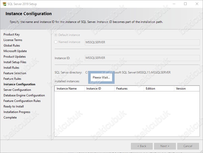Viewport: 203px width, 153px height.
Task: Click the Features column header
Action: 129,89
